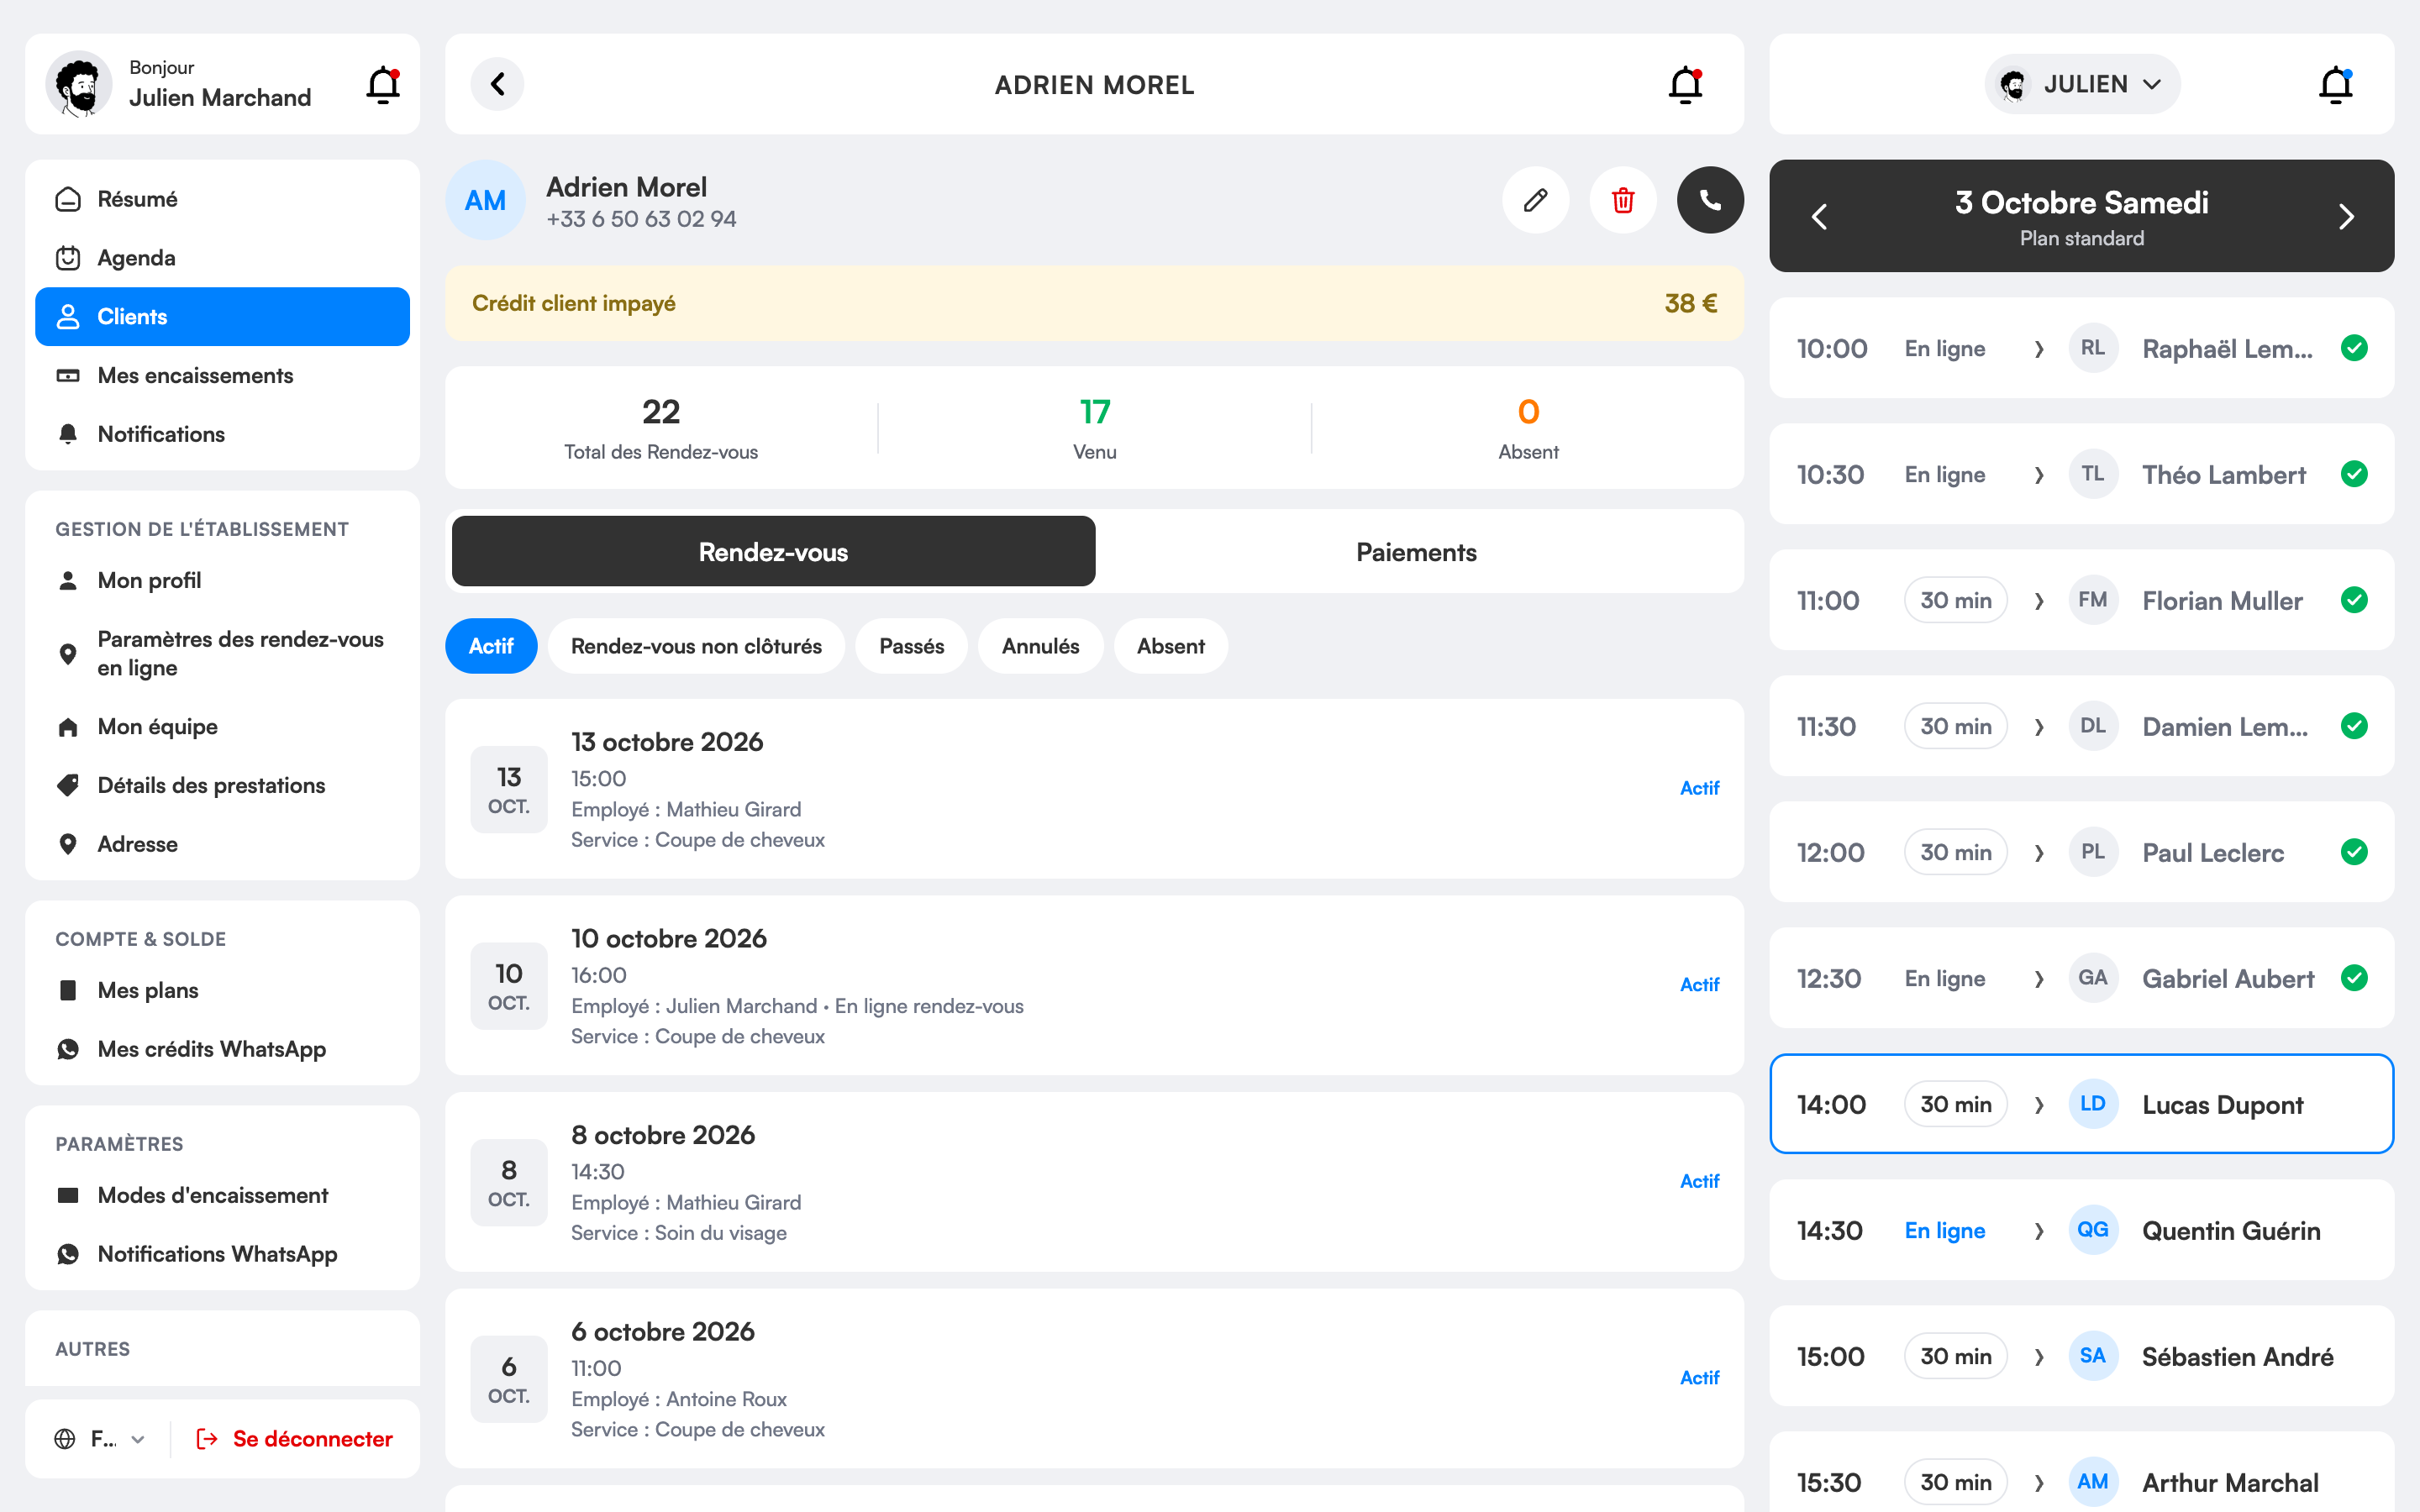Viewport: 2420px width, 1512px height.
Task: Open notifications bell in the center header
Action: (1686, 84)
